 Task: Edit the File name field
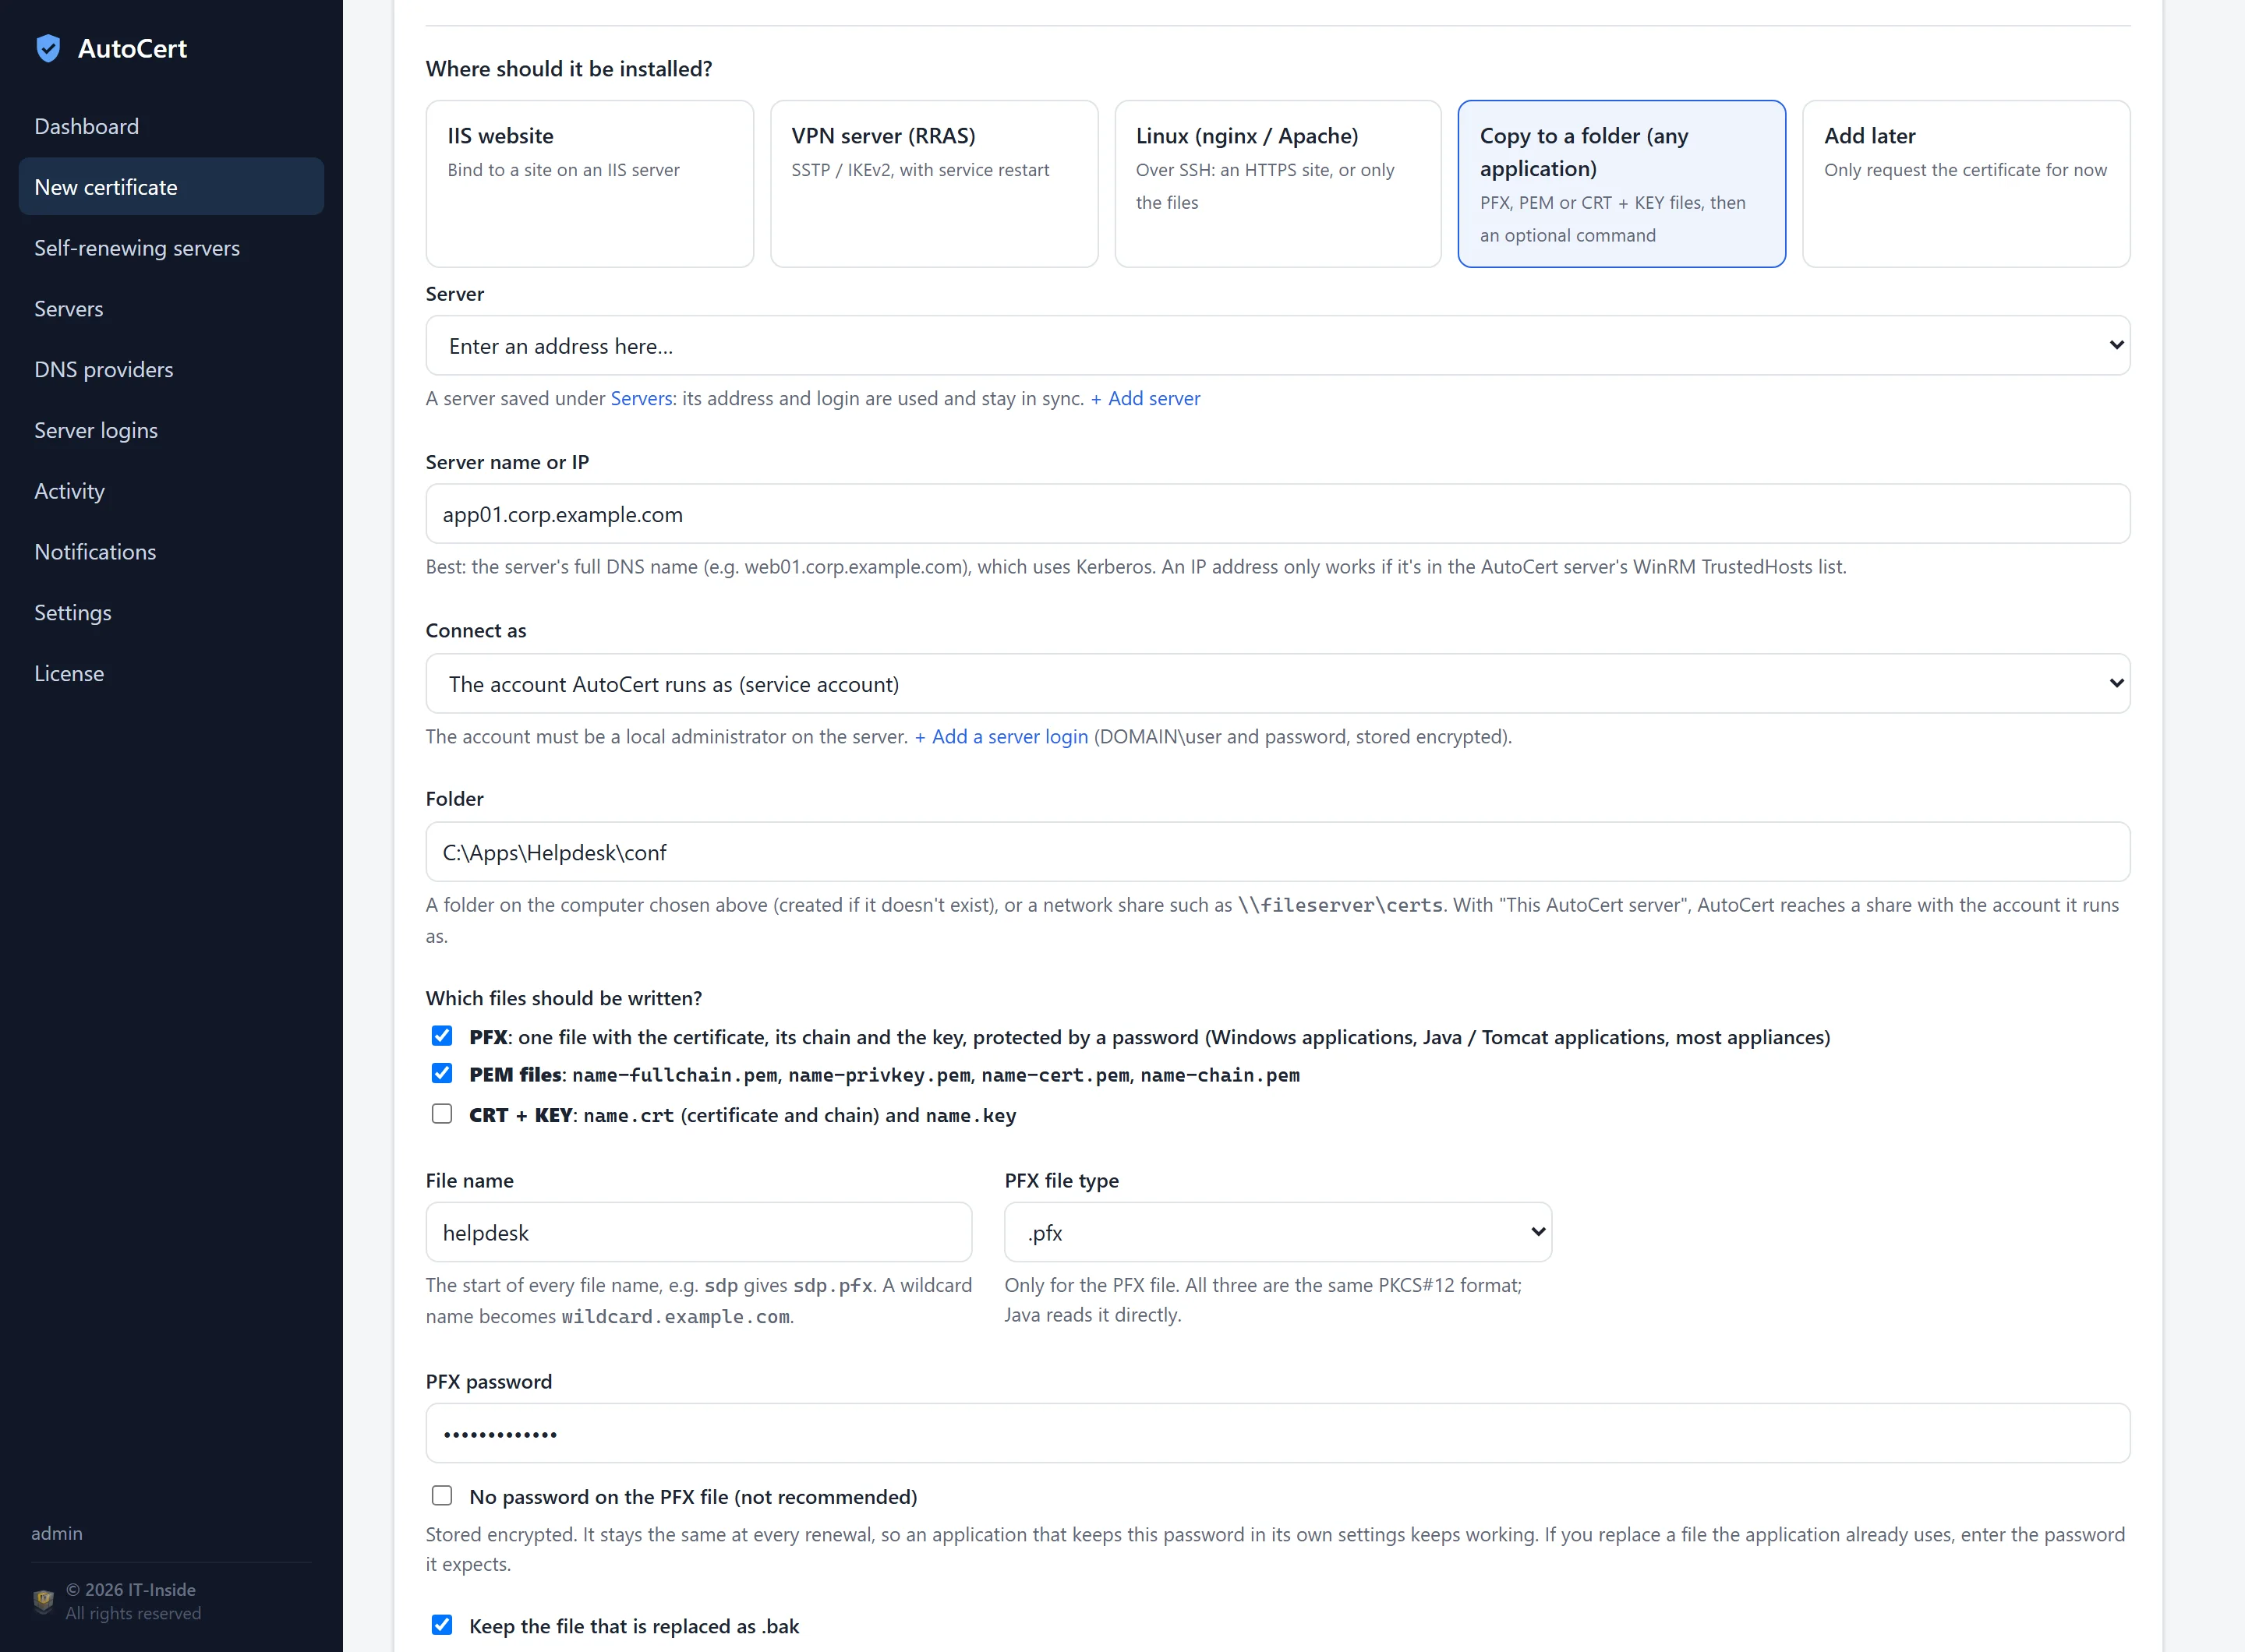[x=698, y=1232]
